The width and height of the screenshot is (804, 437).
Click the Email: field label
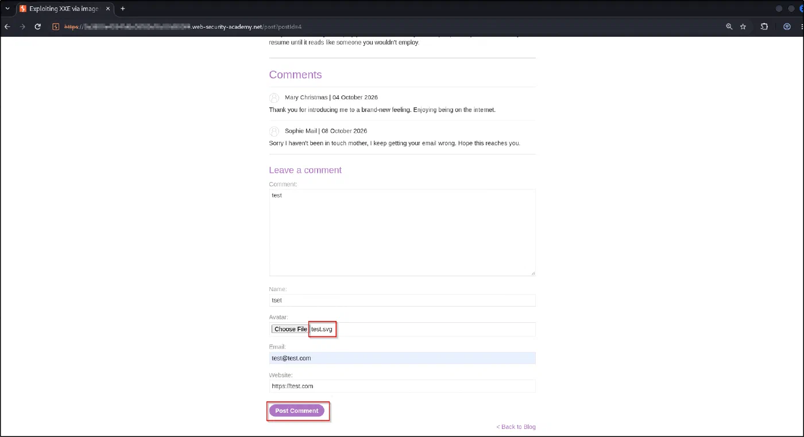[277, 347]
